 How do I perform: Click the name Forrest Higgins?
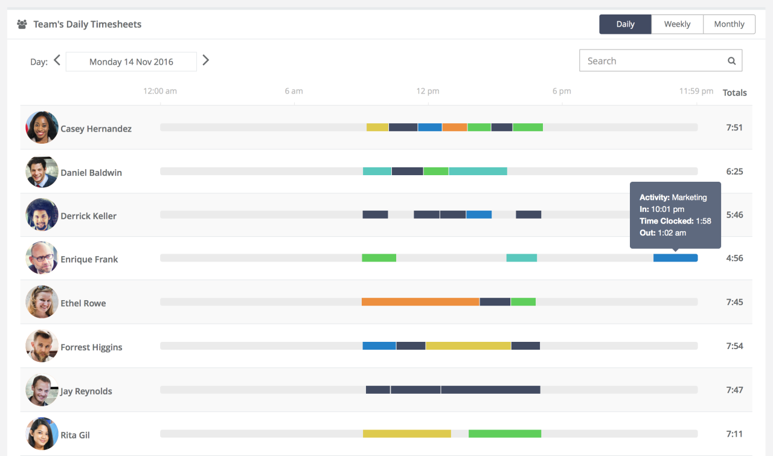(x=91, y=347)
